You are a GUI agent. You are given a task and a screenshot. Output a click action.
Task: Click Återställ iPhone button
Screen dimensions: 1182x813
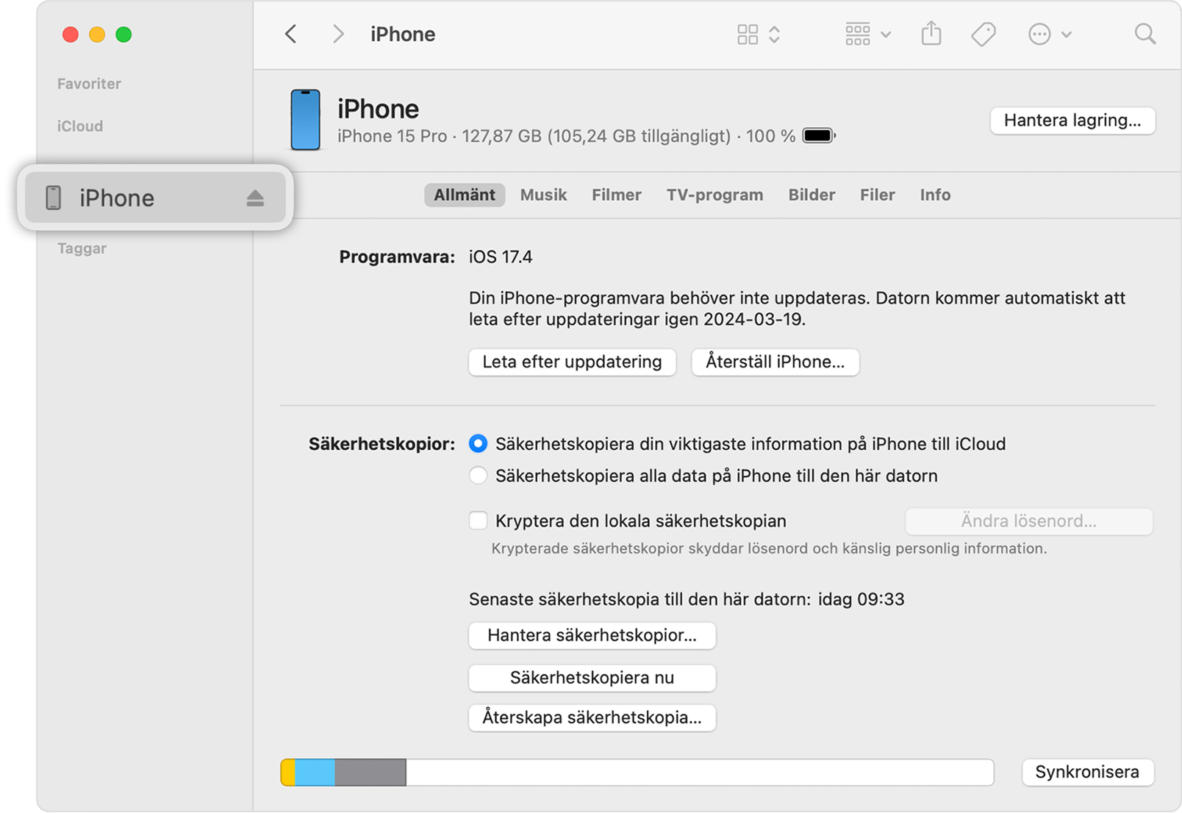(775, 362)
